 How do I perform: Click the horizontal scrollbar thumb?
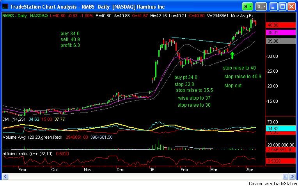pos(286,176)
